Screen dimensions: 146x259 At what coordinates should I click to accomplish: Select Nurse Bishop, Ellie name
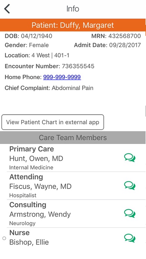pos(29,242)
